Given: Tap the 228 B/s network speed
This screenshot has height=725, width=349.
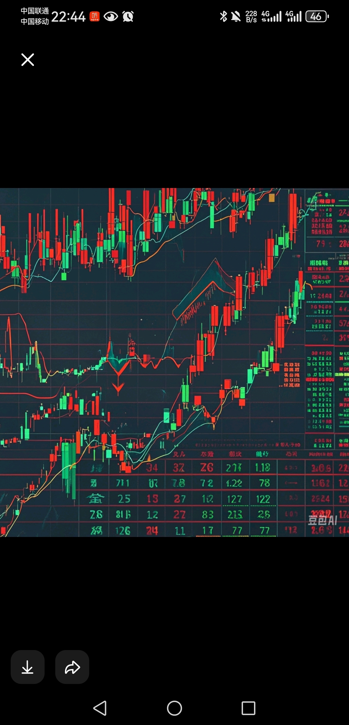Looking at the screenshot, I should [251, 16].
